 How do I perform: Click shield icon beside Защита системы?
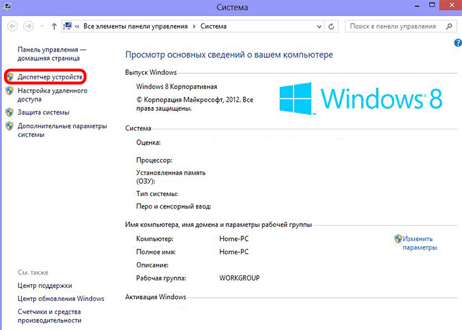9,112
